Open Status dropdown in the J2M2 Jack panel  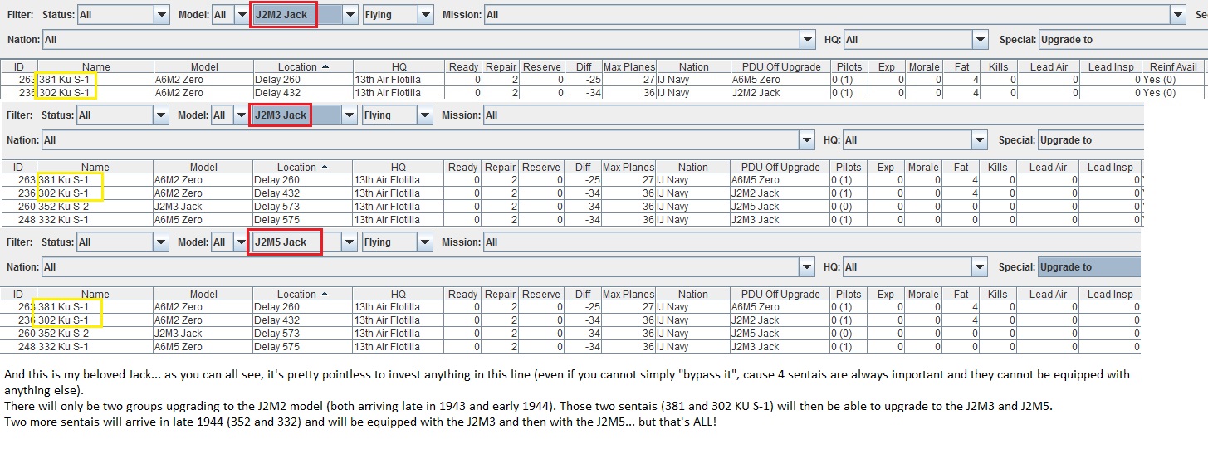124,15
